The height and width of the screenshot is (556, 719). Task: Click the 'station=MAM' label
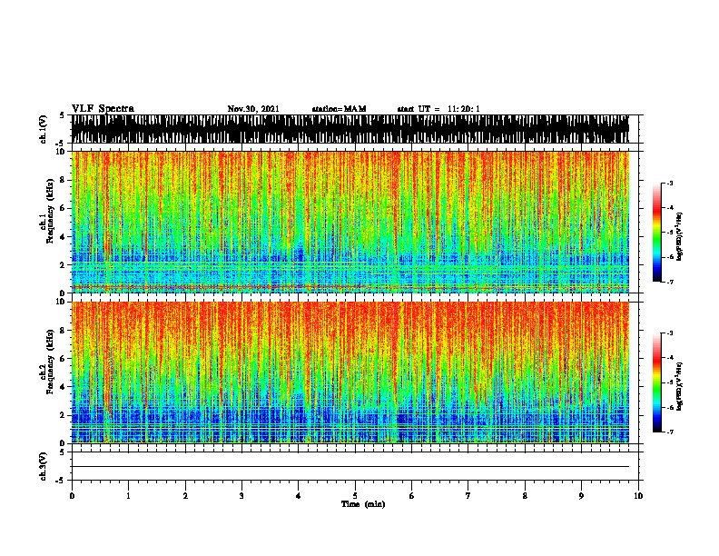point(339,109)
